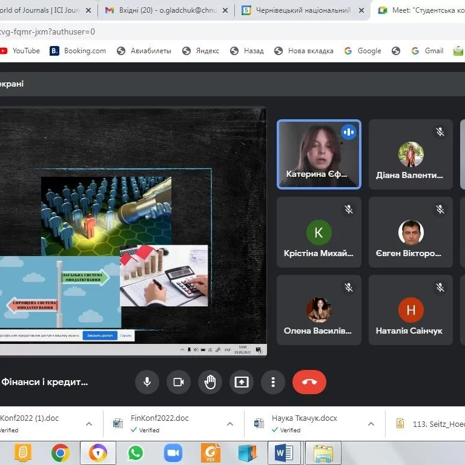Open WhatsApp from the taskbar
The height and width of the screenshot is (465, 465).
tap(135, 453)
